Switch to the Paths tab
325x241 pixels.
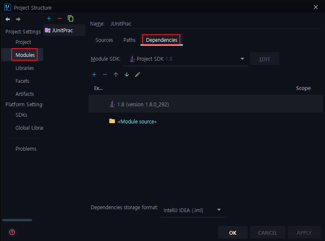click(x=129, y=40)
